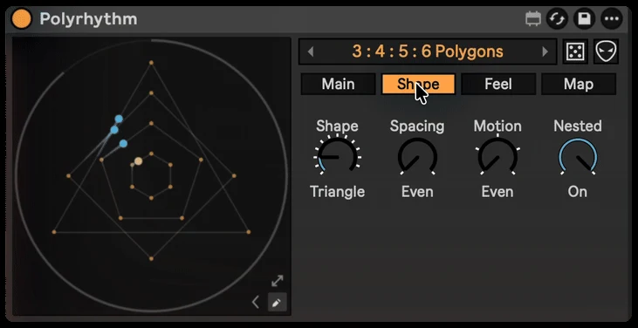Switch to the Main tab

pyautogui.click(x=338, y=84)
